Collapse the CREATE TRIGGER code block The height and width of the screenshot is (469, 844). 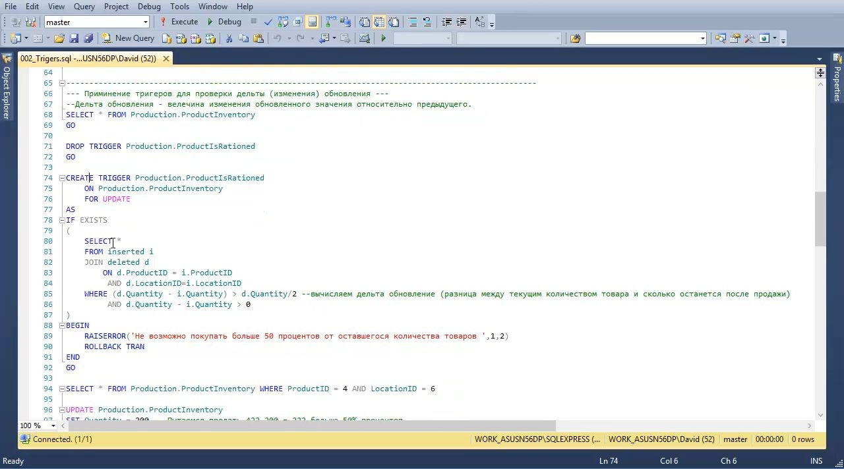click(x=62, y=178)
